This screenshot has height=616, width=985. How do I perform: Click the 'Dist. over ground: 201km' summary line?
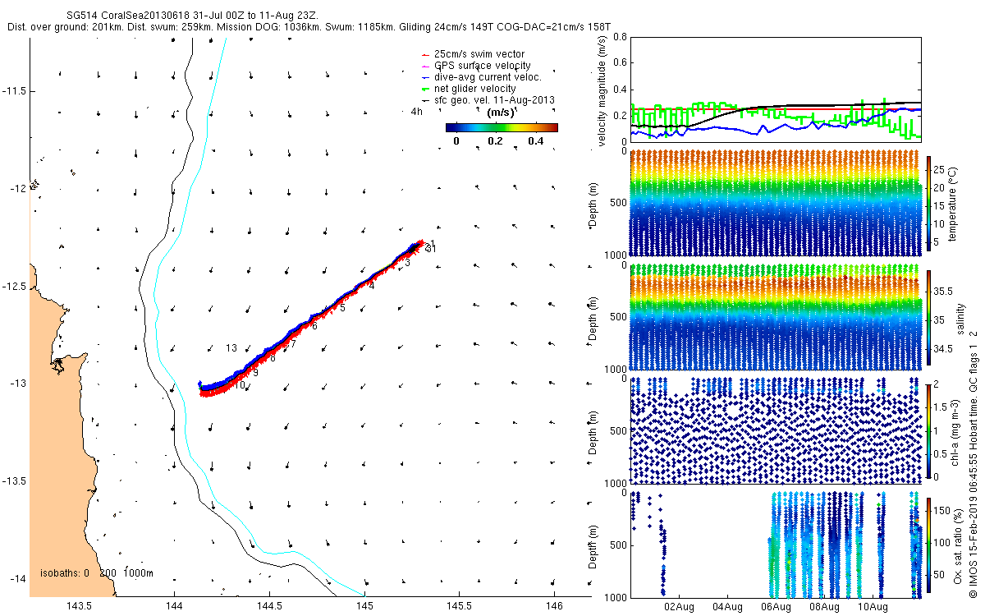point(309,27)
